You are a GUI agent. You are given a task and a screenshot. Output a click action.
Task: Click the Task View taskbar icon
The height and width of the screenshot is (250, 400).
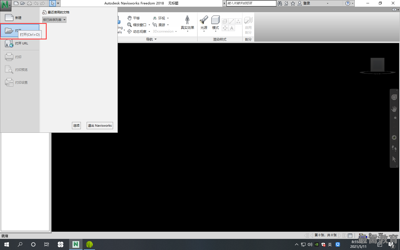47,244
